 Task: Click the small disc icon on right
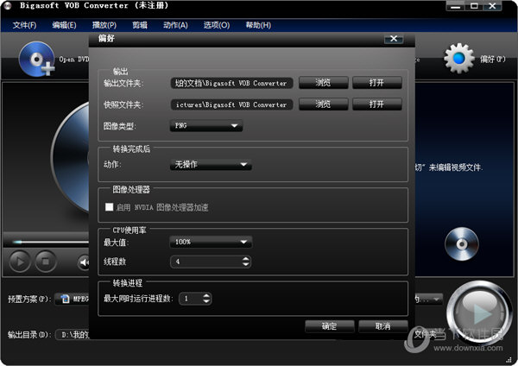coord(462,243)
